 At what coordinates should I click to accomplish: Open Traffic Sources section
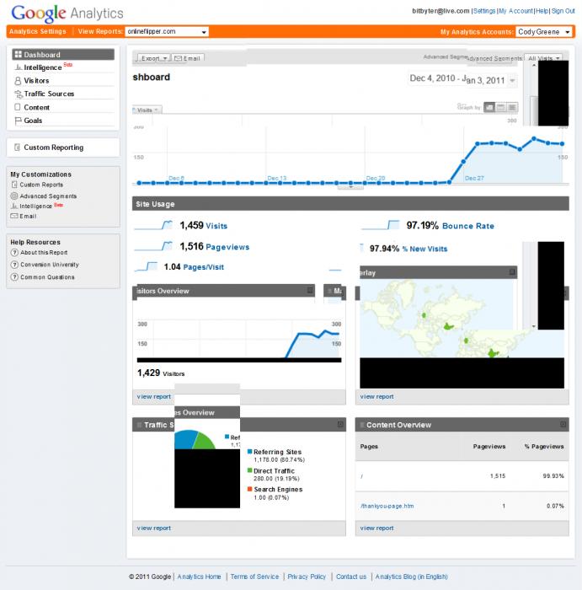(49, 94)
